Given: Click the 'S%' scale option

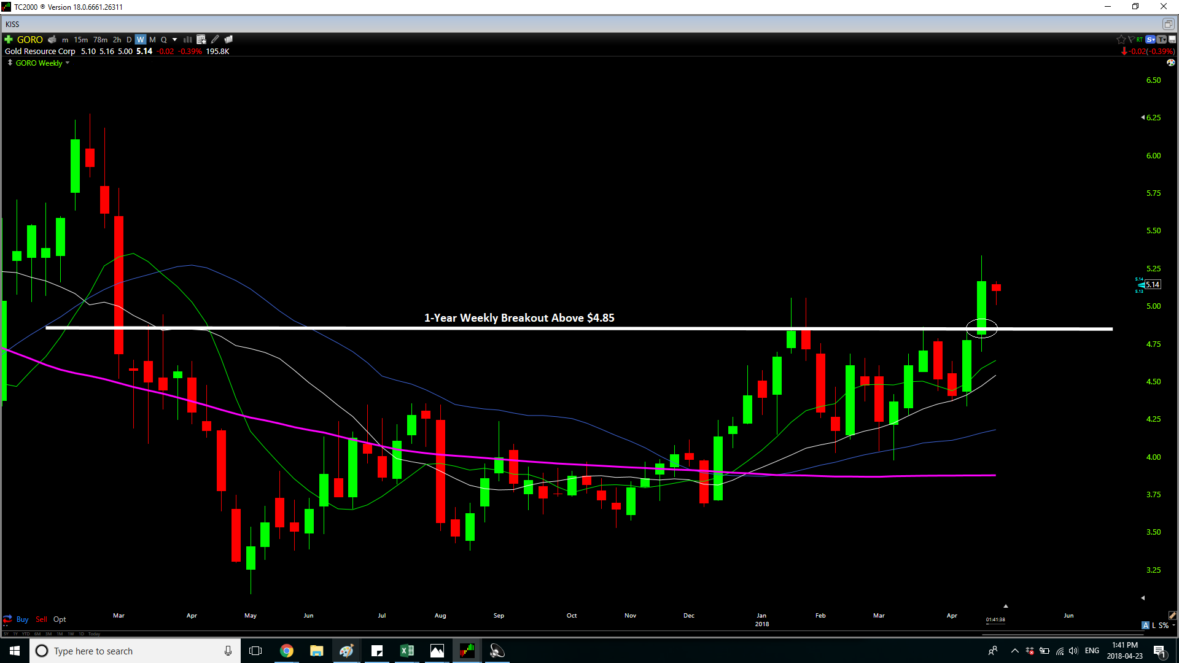Looking at the screenshot, I should coord(1164,626).
